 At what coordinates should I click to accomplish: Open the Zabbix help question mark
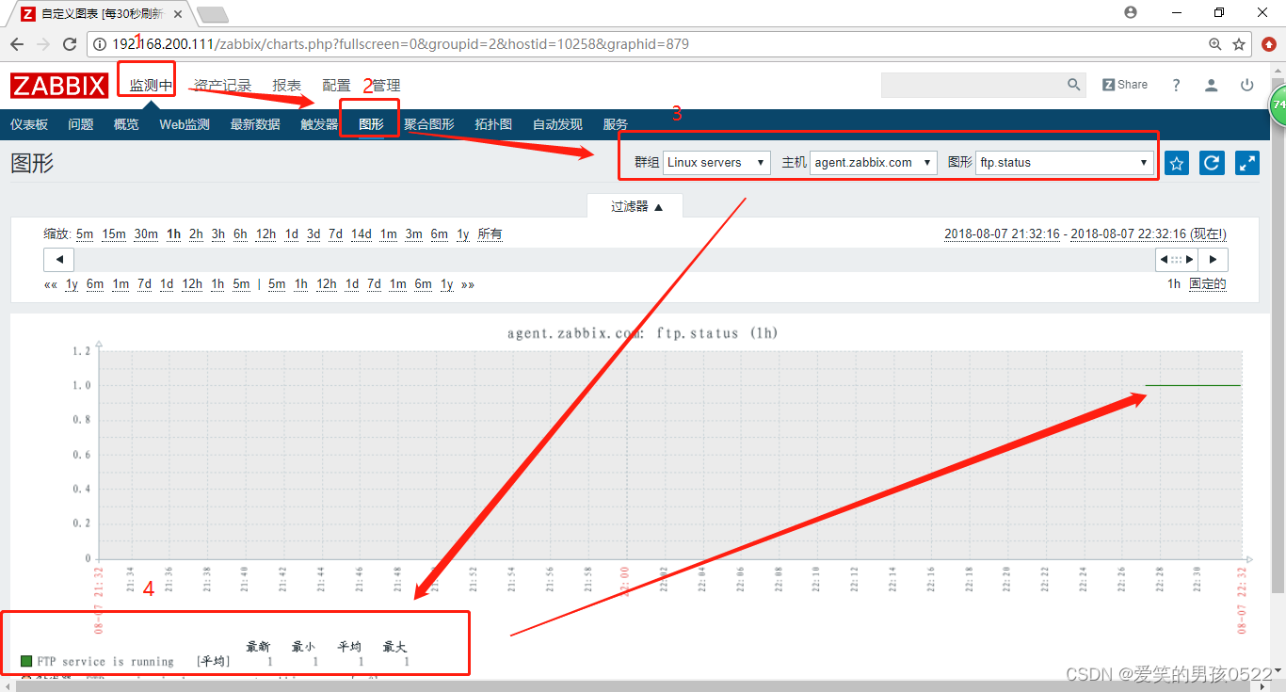pyautogui.click(x=1176, y=85)
